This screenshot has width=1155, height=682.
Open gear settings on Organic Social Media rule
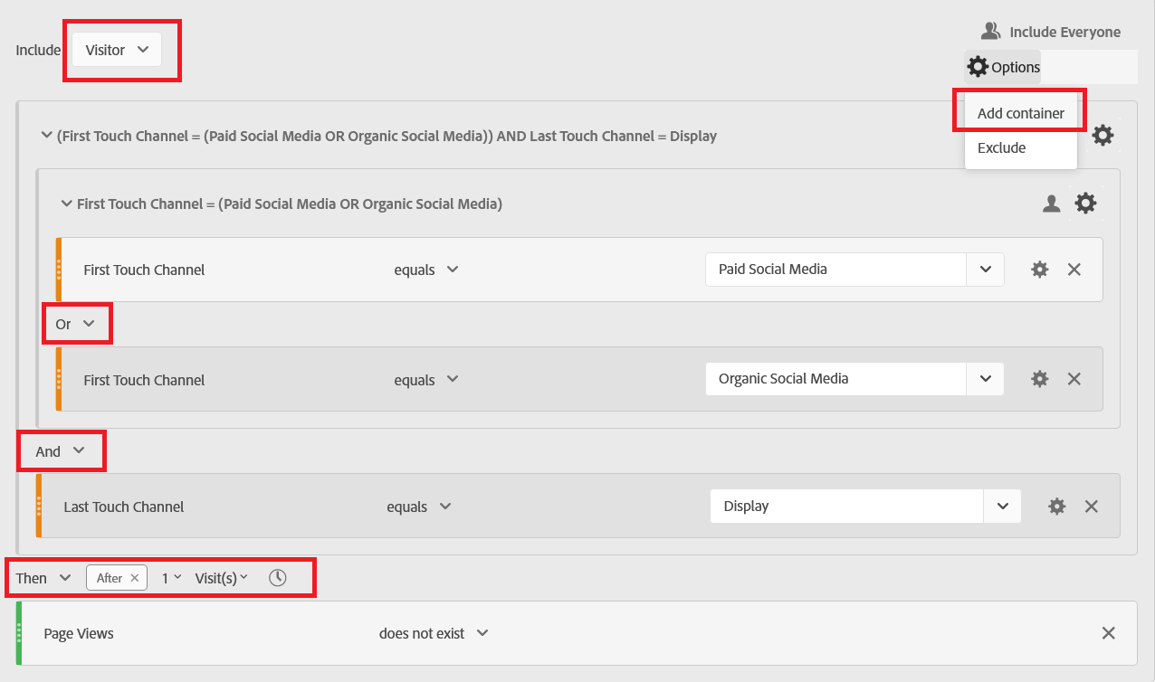pos(1039,378)
